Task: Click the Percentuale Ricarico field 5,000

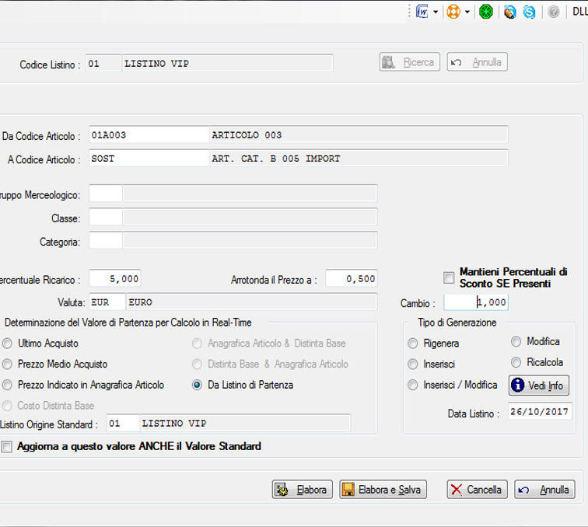Action: pyautogui.click(x=115, y=279)
